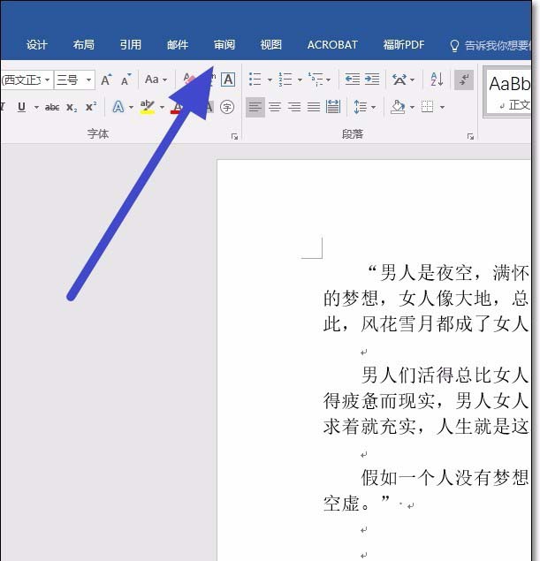Open the 设计 ribbon tab
This screenshot has height=561, width=540.
(36, 45)
